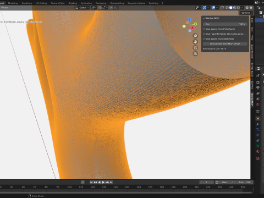This screenshot has height=198, width=264.
Task: Click the current frame number field
Action: pos(206,182)
